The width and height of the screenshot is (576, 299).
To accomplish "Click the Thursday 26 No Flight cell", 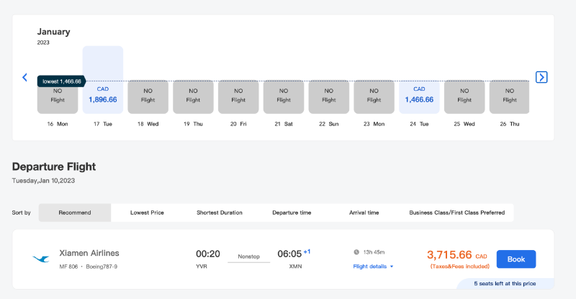I will tap(509, 96).
